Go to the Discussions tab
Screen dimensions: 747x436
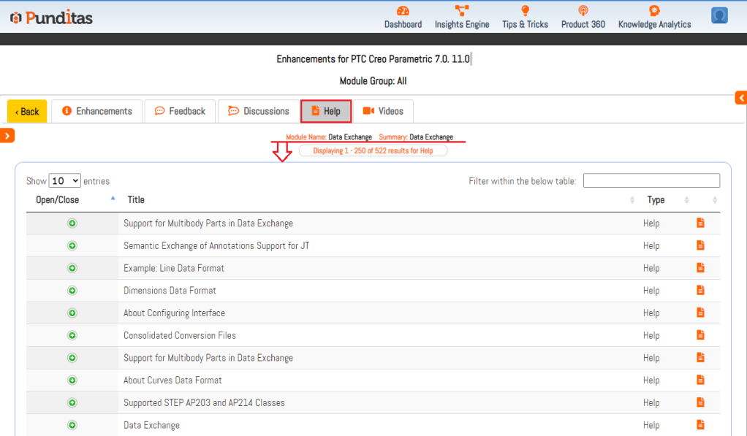tap(259, 111)
